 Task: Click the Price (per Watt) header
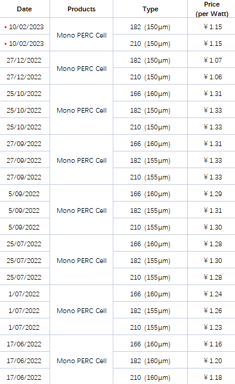point(212,9)
